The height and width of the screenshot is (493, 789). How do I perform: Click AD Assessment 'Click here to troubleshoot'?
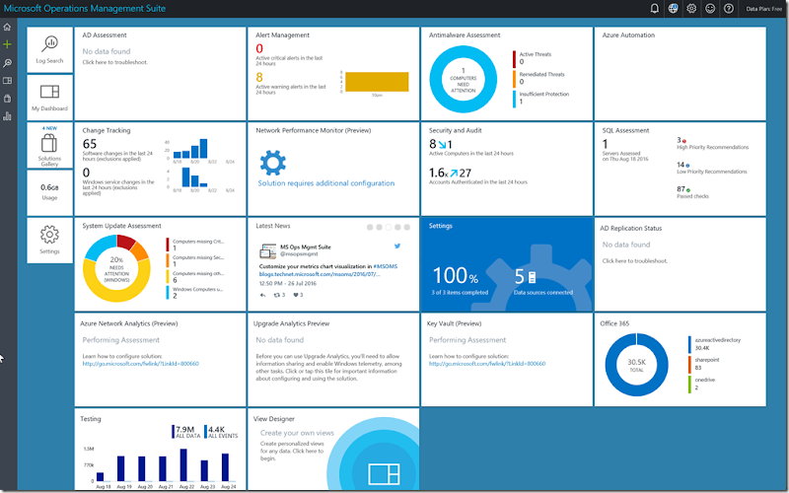pos(114,62)
